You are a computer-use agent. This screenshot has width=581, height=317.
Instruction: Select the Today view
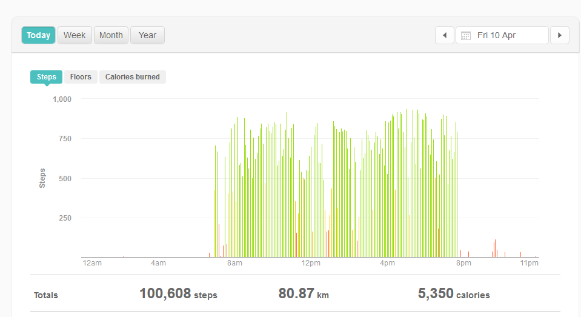click(38, 35)
